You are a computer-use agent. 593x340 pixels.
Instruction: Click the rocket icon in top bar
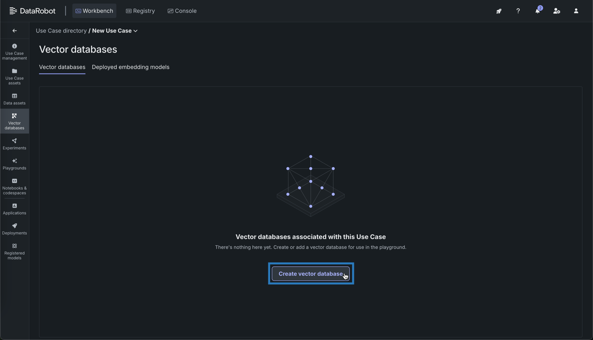tap(499, 11)
